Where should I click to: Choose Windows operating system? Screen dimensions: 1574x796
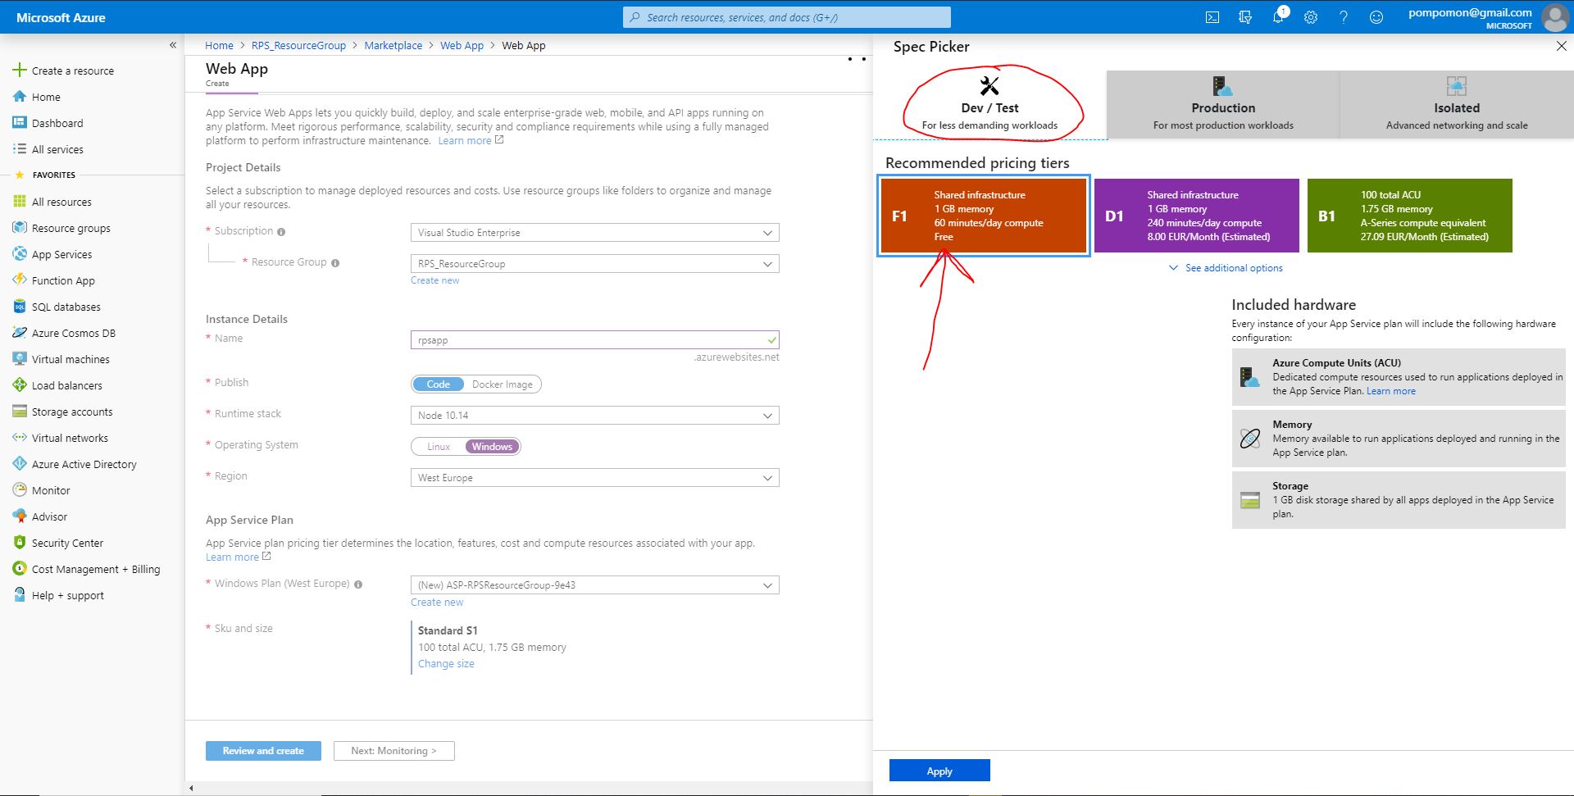(x=492, y=447)
